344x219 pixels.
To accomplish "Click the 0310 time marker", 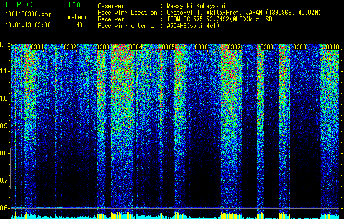I will pyautogui.click(x=333, y=47).
